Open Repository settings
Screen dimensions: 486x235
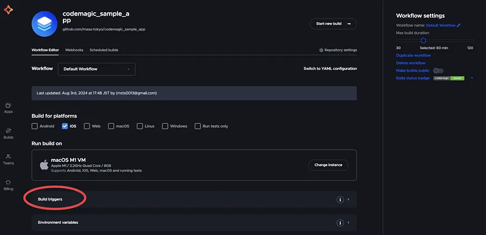pos(338,50)
